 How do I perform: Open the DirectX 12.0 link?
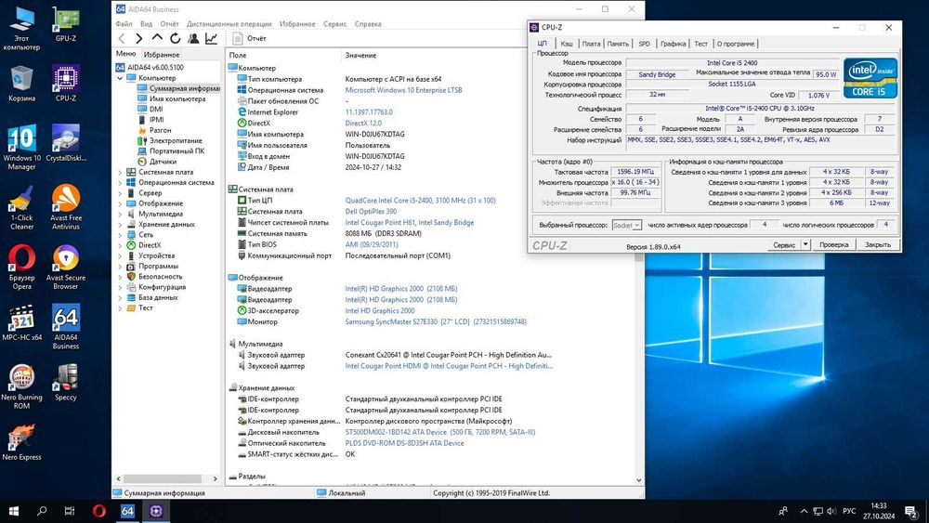[363, 124]
